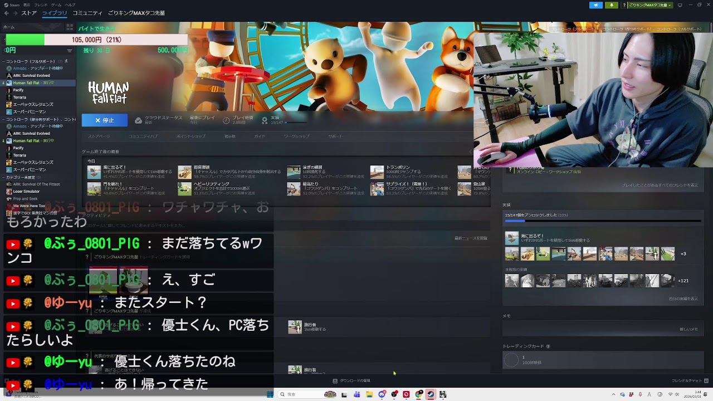Image resolution: width=713 pixels, height=401 pixels.
Task: Open the ワークショップ link
Action: (296, 136)
